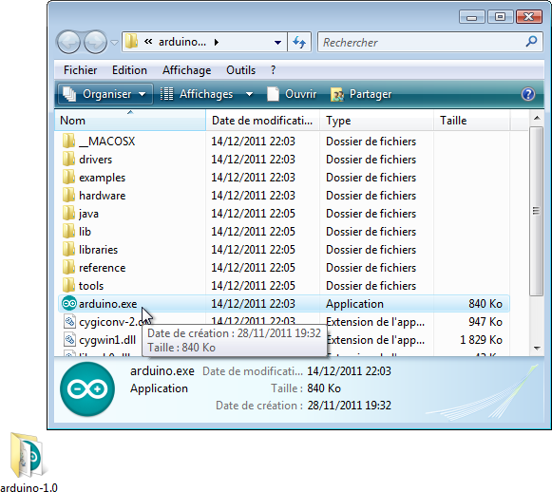Click the arduino.exe application icon

[69, 303]
